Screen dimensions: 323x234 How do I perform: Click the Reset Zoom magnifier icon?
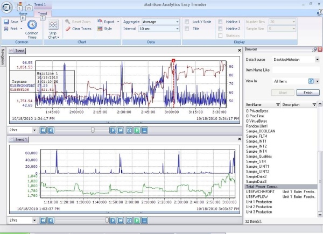[68, 22]
